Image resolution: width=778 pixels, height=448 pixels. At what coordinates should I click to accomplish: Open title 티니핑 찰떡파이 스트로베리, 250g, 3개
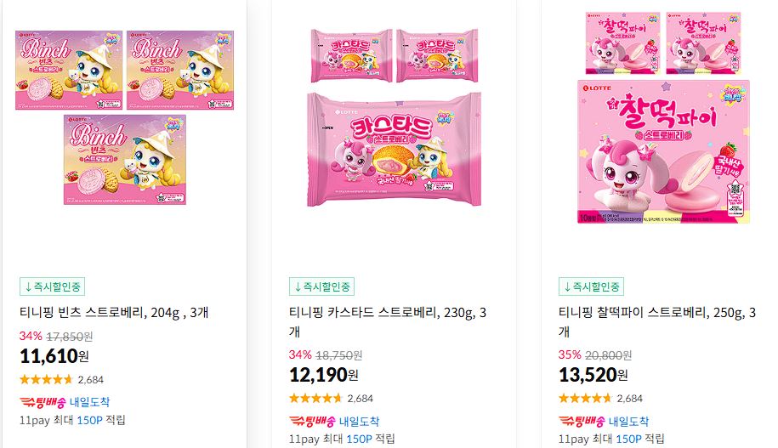657,321
